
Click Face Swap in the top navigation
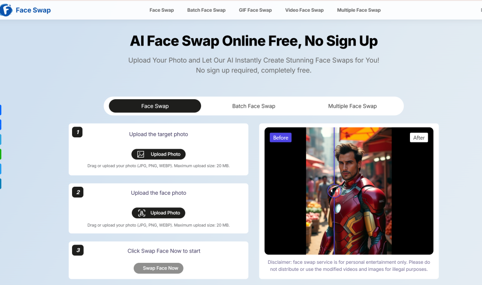point(162,10)
